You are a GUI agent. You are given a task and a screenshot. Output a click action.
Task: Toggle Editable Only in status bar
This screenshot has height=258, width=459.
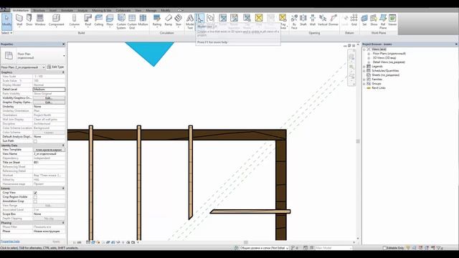384,248
